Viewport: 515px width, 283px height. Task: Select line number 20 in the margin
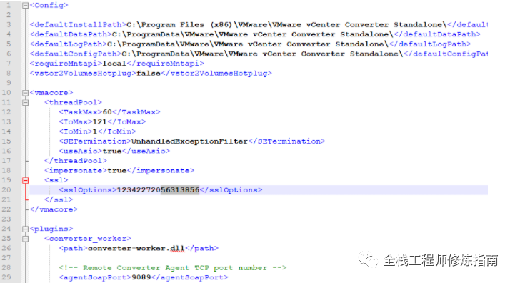6,189
